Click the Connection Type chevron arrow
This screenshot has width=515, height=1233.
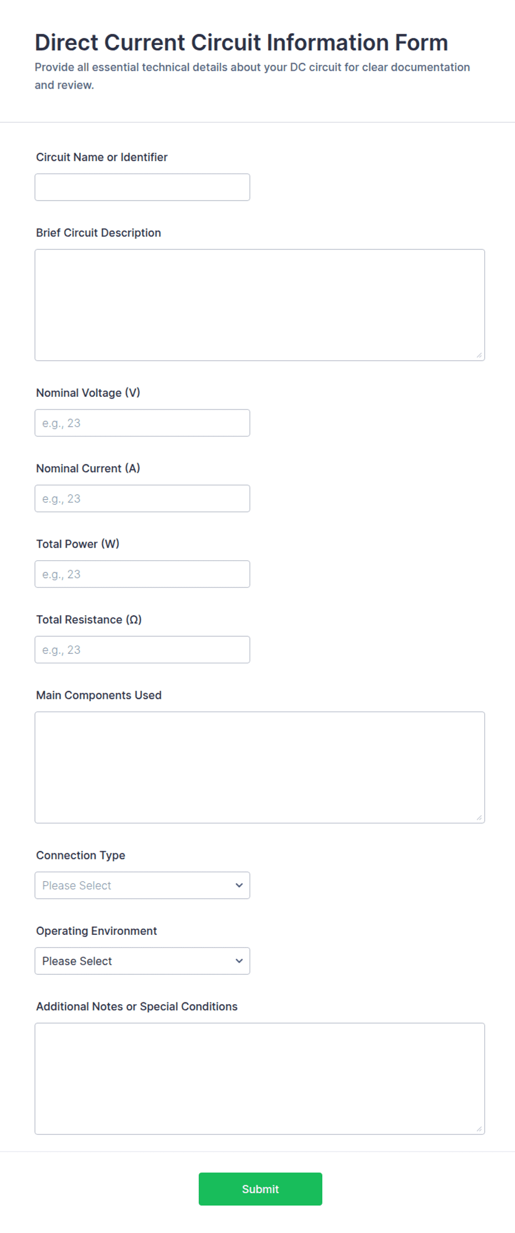(239, 886)
